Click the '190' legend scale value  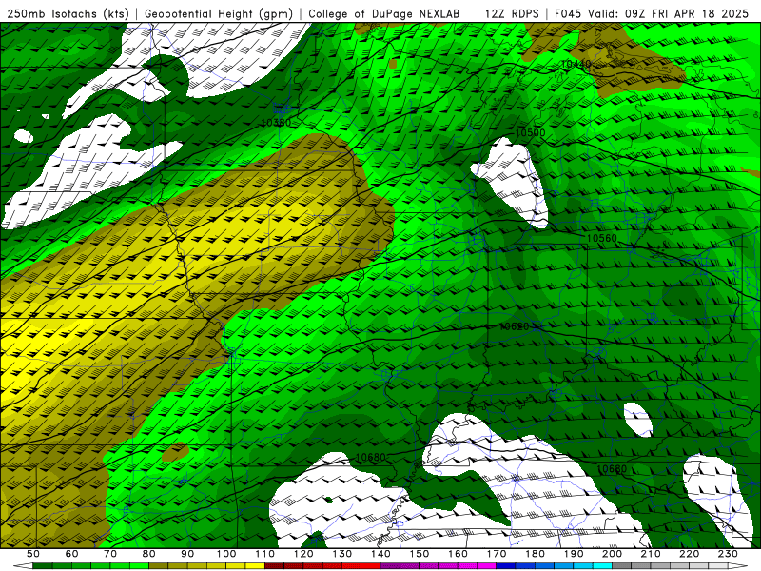[x=574, y=554]
